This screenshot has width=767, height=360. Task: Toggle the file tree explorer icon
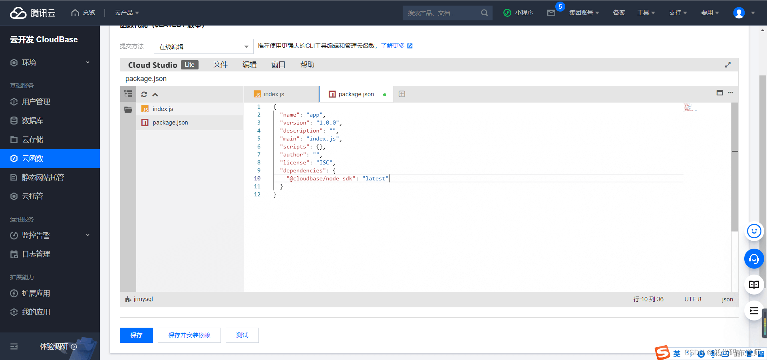[x=128, y=94]
